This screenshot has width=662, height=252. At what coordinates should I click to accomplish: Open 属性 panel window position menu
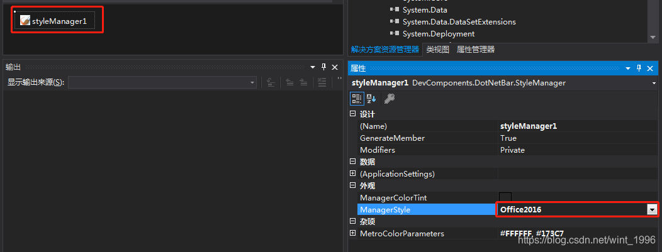(628, 68)
